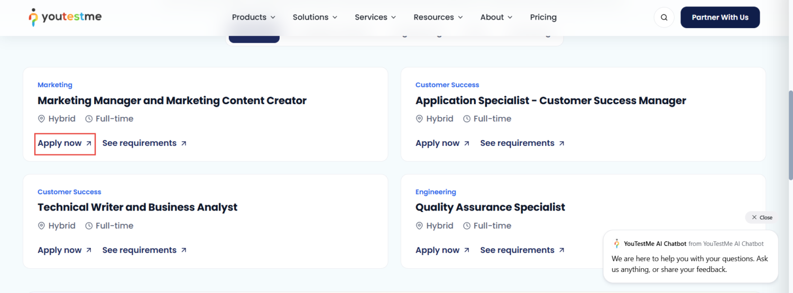Open the search magnifier icon
The height and width of the screenshot is (293, 793).
pyautogui.click(x=664, y=17)
